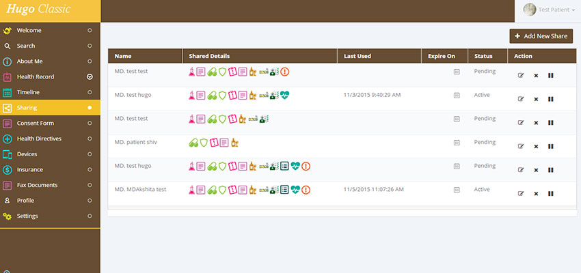The image size is (581, 273).
Task: Pause the MD. MDAkshita test share
Action: click(x=551, y=194)
